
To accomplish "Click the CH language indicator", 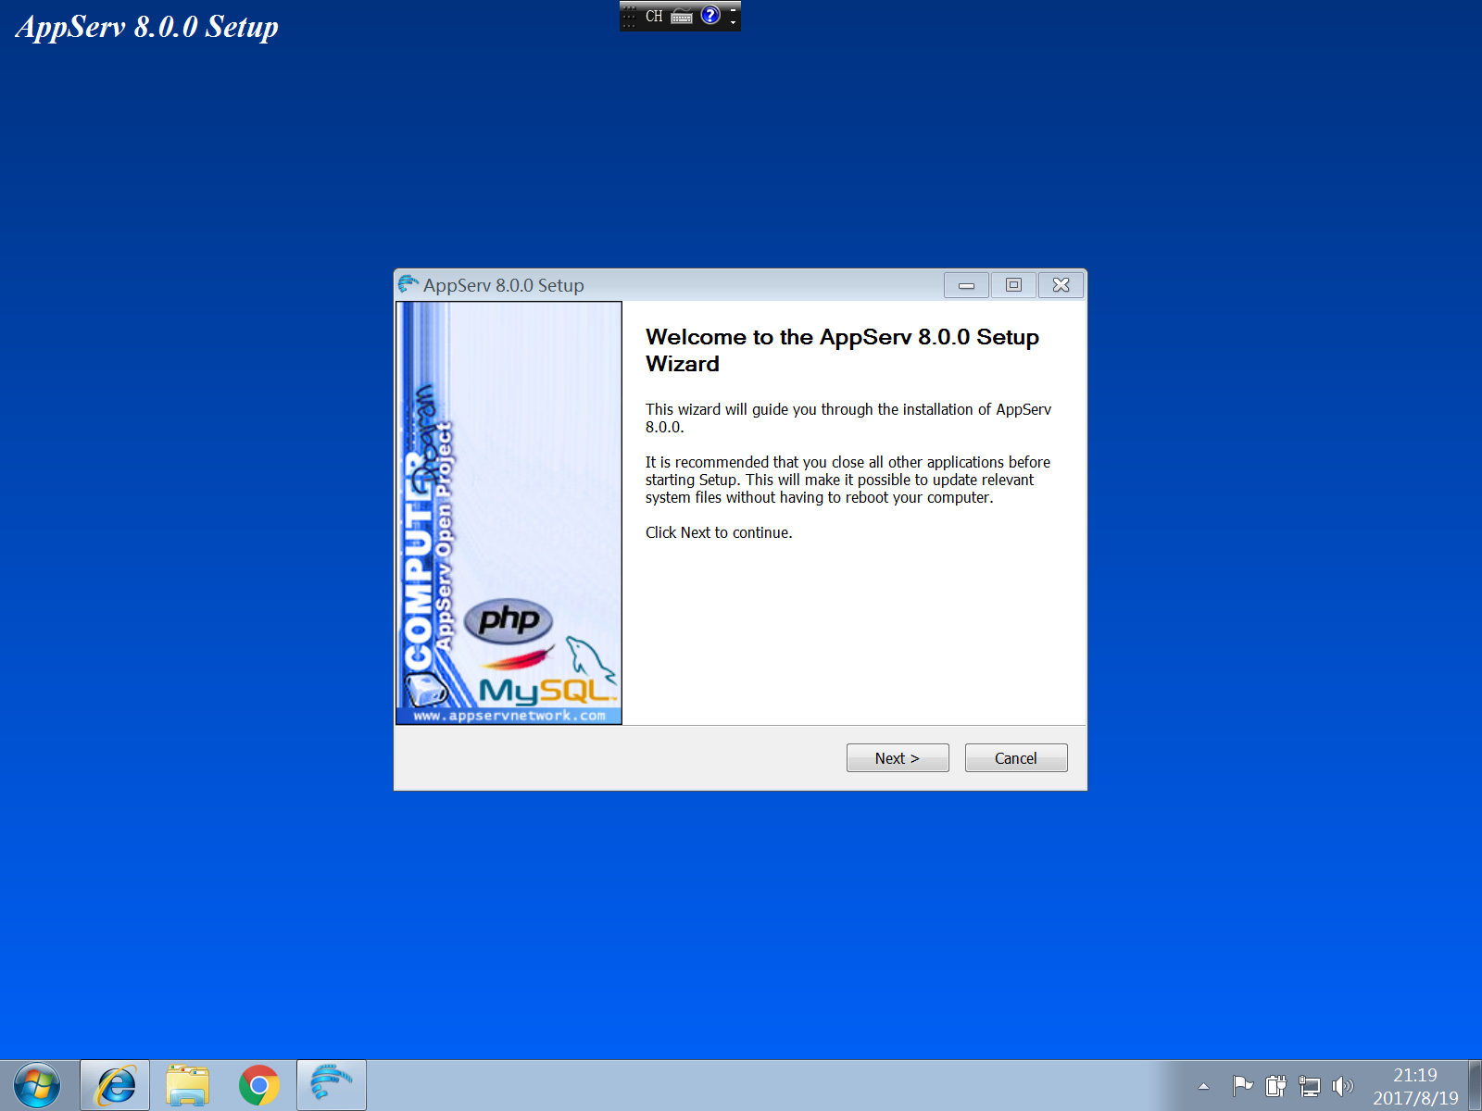I will 654,16.
